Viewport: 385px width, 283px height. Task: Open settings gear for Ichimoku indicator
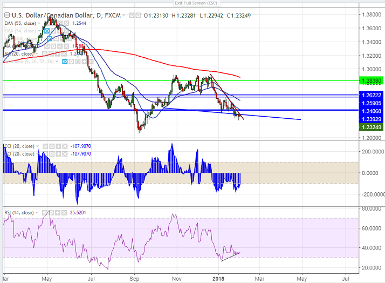point(71,62)
